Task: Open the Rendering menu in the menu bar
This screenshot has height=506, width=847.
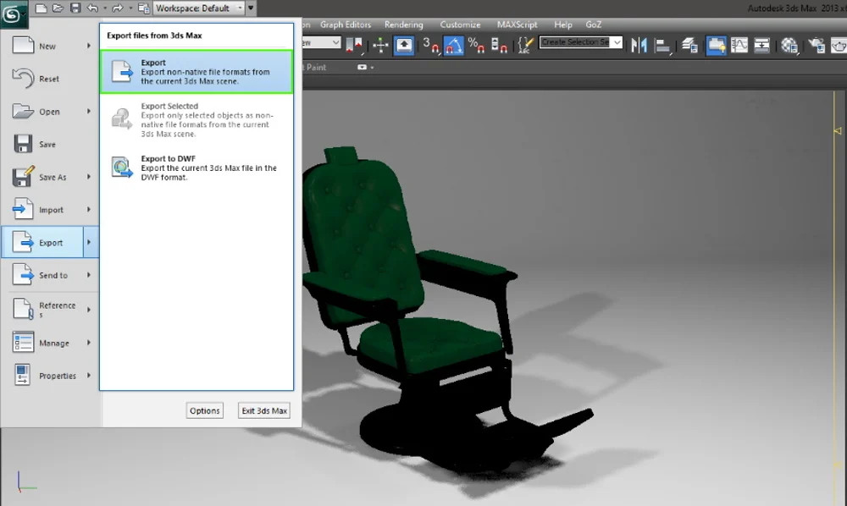Action: pyautogui.click(x=403, y=25)
